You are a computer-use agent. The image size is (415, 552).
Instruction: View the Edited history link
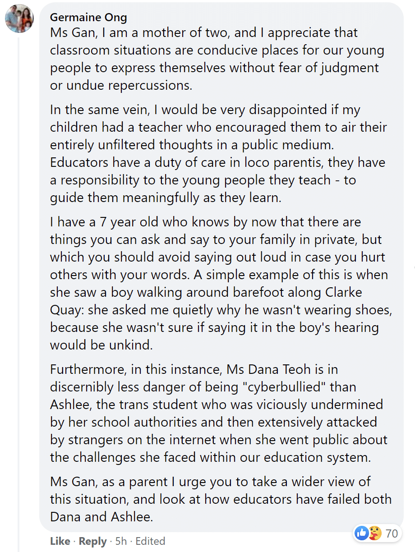tap(151, 541)
